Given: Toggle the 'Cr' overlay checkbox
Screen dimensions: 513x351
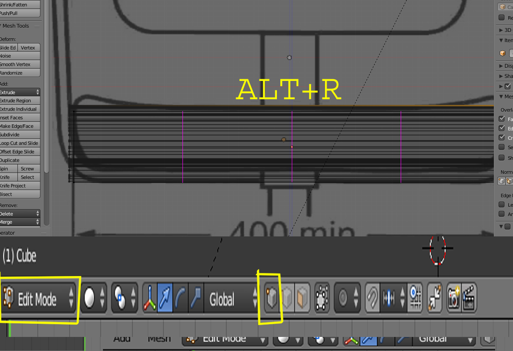Looking at the screenshot, I should [502, 138].
